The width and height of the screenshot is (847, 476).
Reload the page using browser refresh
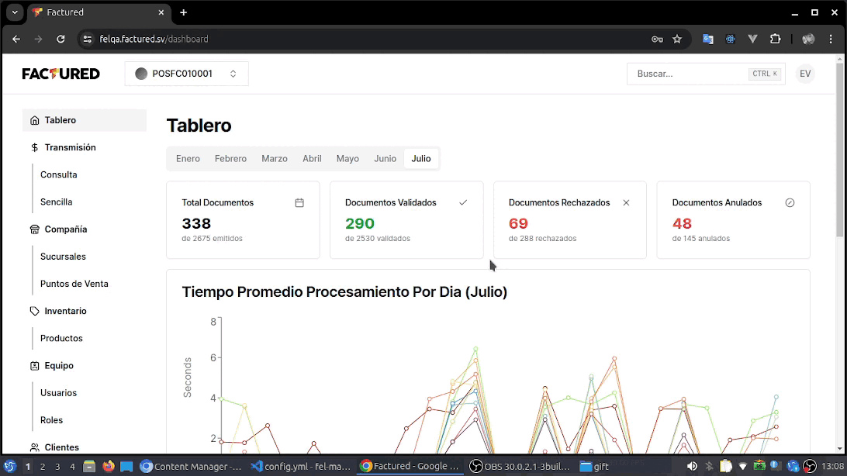[60, 39]
